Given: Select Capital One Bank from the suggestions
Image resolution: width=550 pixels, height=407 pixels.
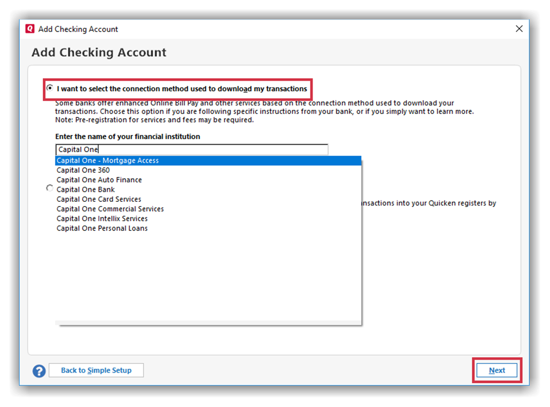Looking at the screenshot, I should coord(86,189).
